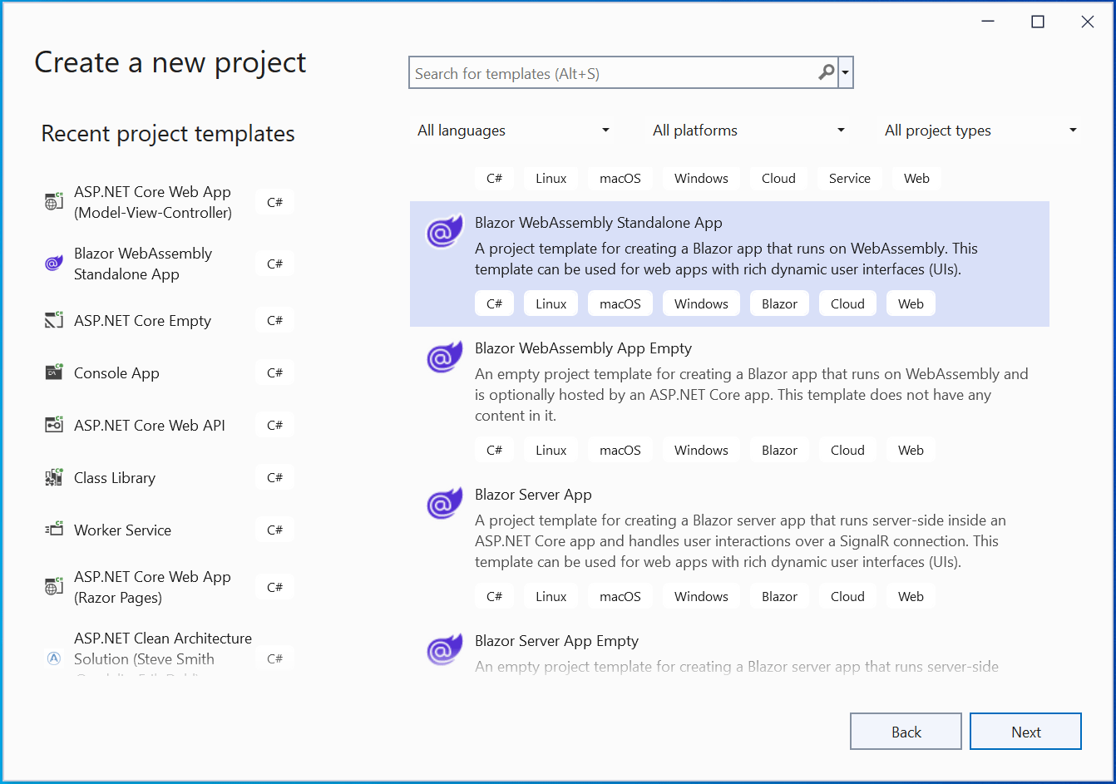Open the All platforms filter dropdown
The height and width of the screenshot is (784, 1116).
(748, 131)
